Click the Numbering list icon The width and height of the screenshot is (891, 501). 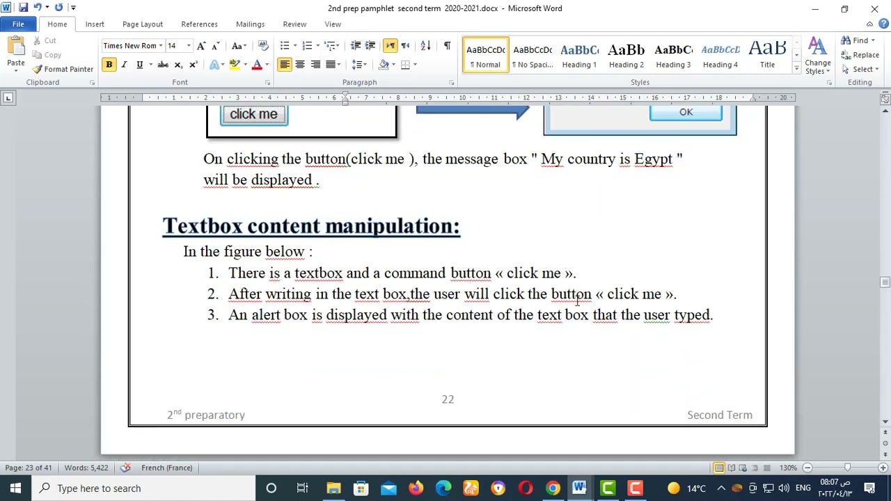tap(307, 46)
